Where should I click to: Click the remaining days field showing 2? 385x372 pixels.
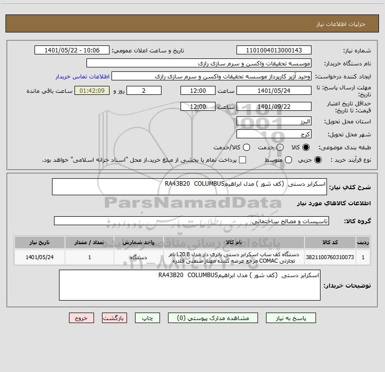144,90
